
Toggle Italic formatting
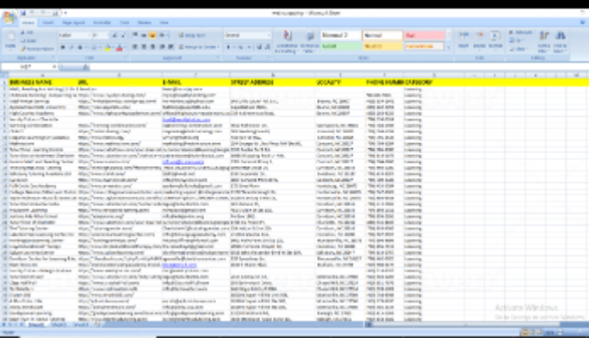(x=71, y=47)
